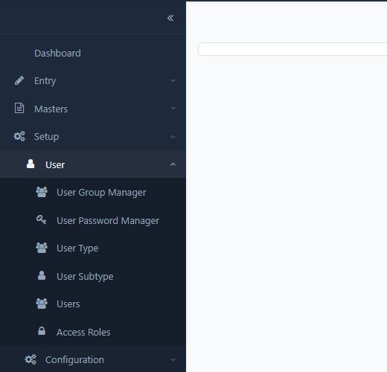Open the Configuration submenu label
The height and width of the screenshot is (372, 387).
[x=74, y=360]
